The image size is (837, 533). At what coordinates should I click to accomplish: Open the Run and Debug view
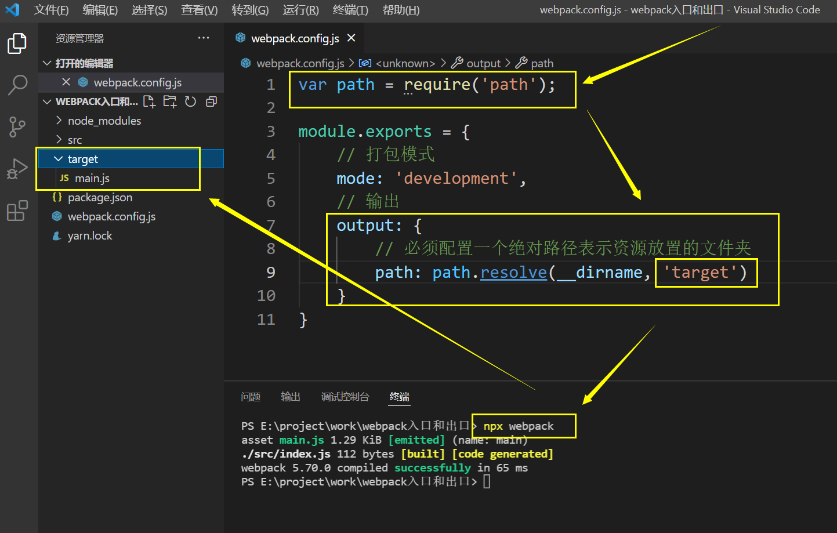pos(17,169)
